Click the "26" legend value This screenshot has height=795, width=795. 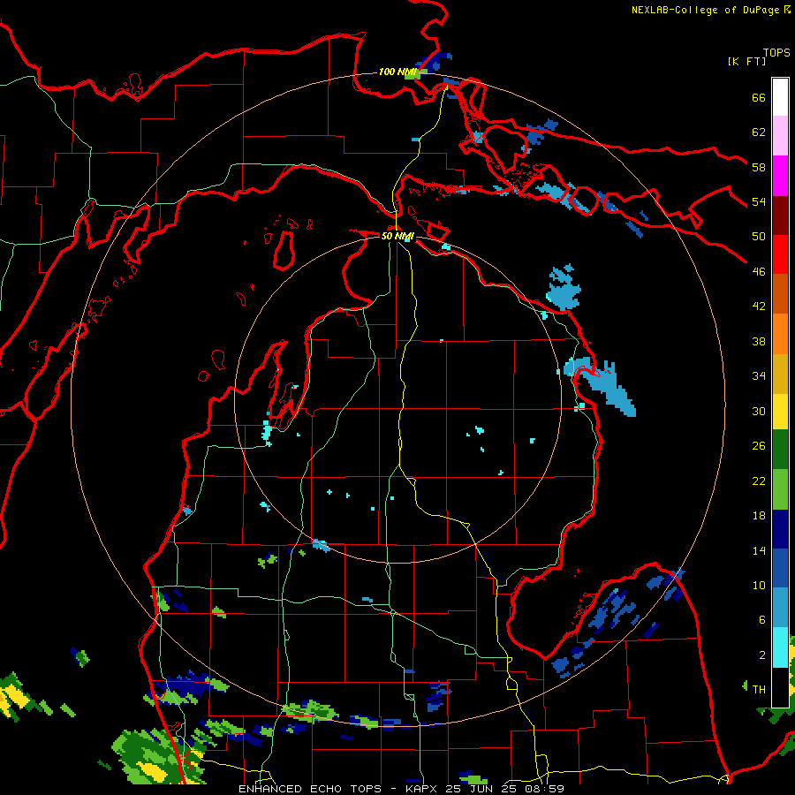coord(759,446)
